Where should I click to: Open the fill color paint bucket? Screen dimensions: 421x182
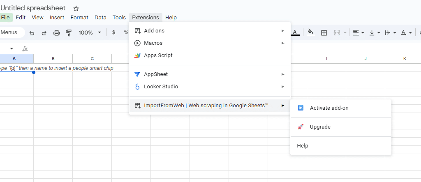pos(311,32)
